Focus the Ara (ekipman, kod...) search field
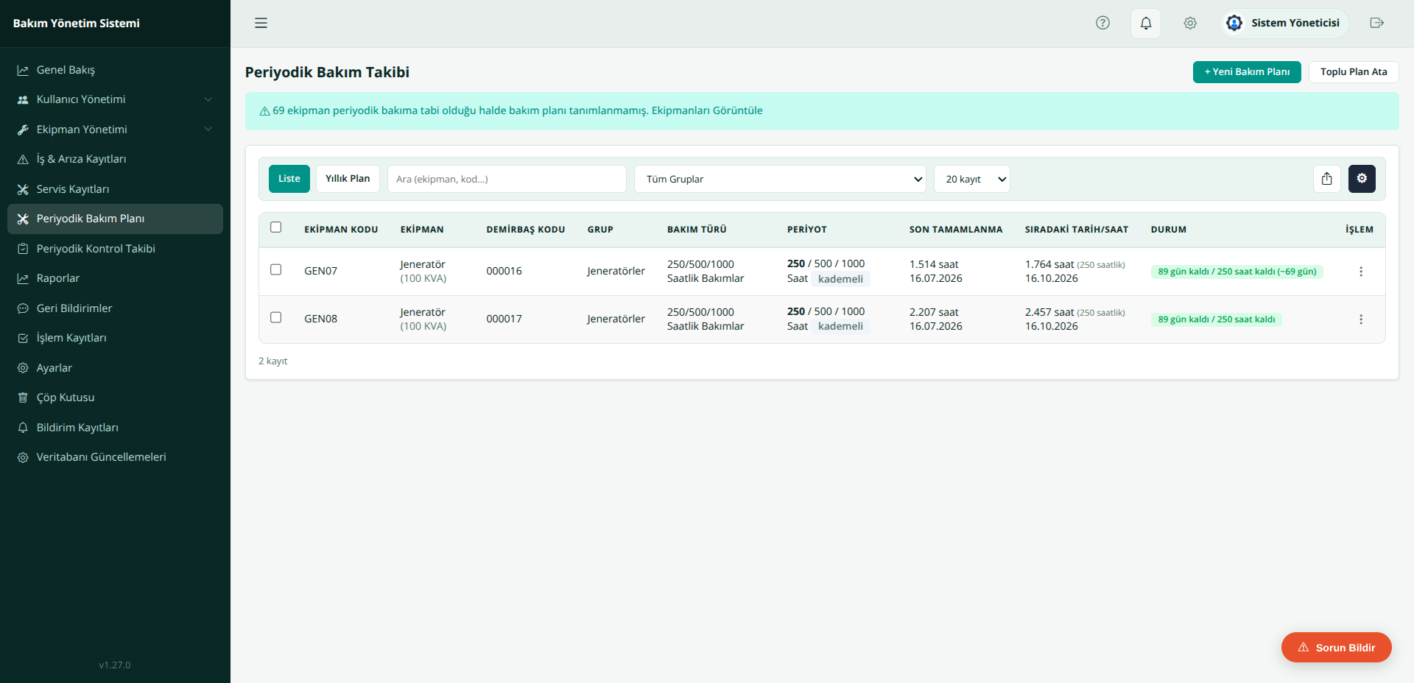The width and height of the screenshot is (1414, 683). (x=507, y=179)
